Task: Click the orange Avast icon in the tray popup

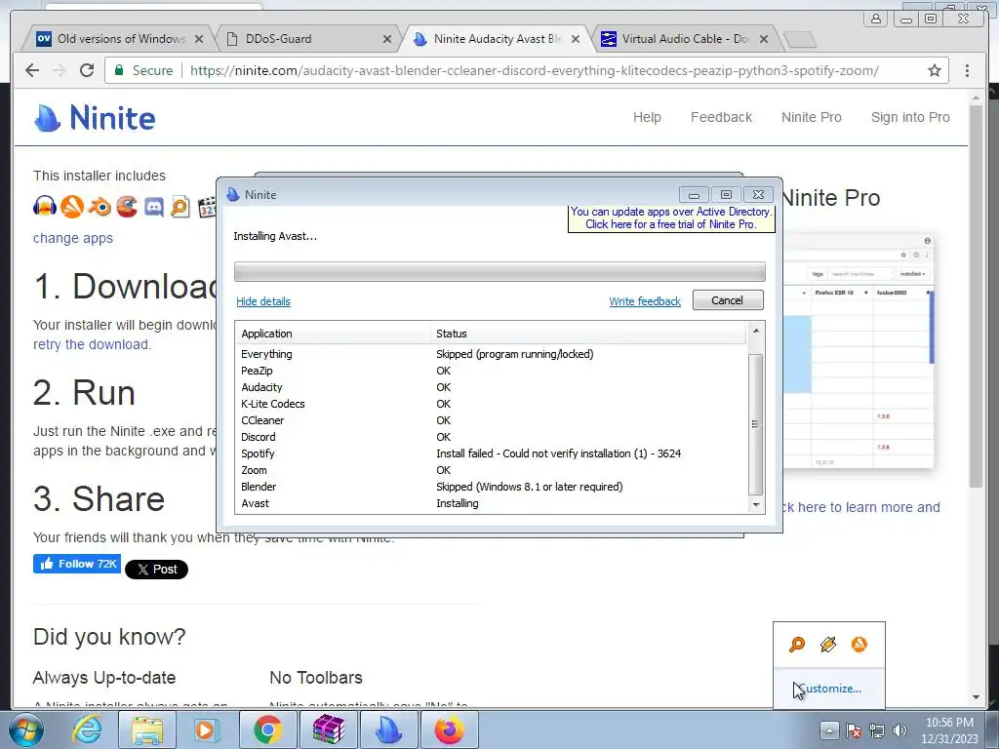Action: [x=859, y=645]
